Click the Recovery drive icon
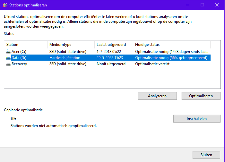Image resolution: width=225 pixels, height=162 pixels. coord(8,64)
